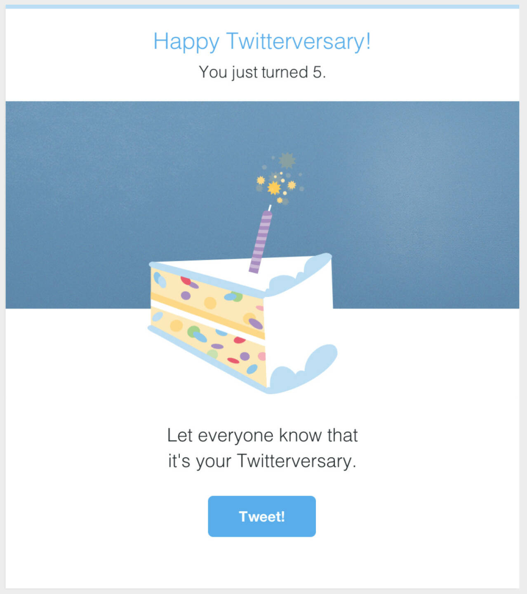The height and width of the screenshot is (594, 527).
Task: Click the candle's white wick
Action: point(270,207)
